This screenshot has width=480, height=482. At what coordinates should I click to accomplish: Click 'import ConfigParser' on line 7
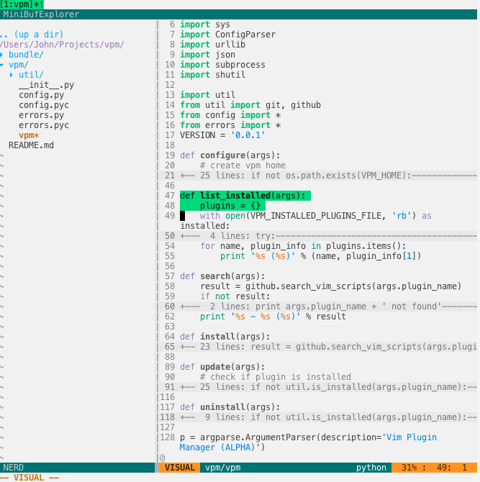(x=228, y=35)
